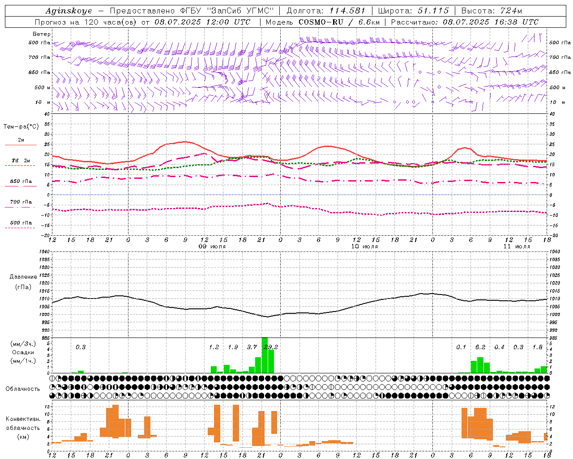Select the 'Предоставлено ФГБУ "ЗапСиб УГМС"' header text
573x459 pixels.
(x=192, y=11)
